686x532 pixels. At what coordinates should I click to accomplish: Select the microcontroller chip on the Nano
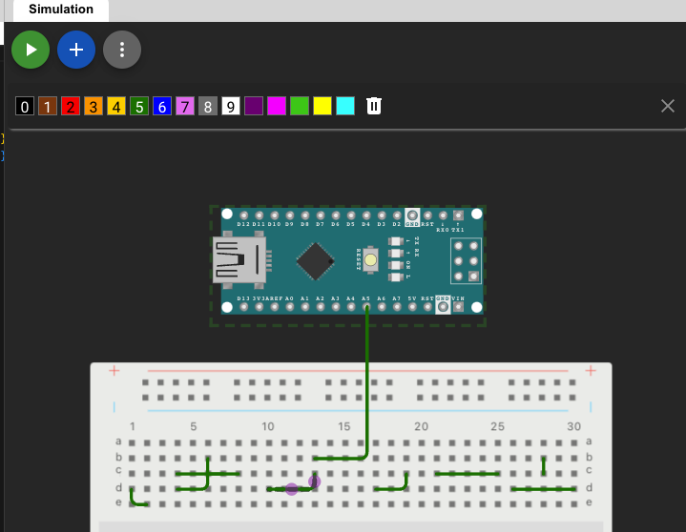(x=316, y=260)
